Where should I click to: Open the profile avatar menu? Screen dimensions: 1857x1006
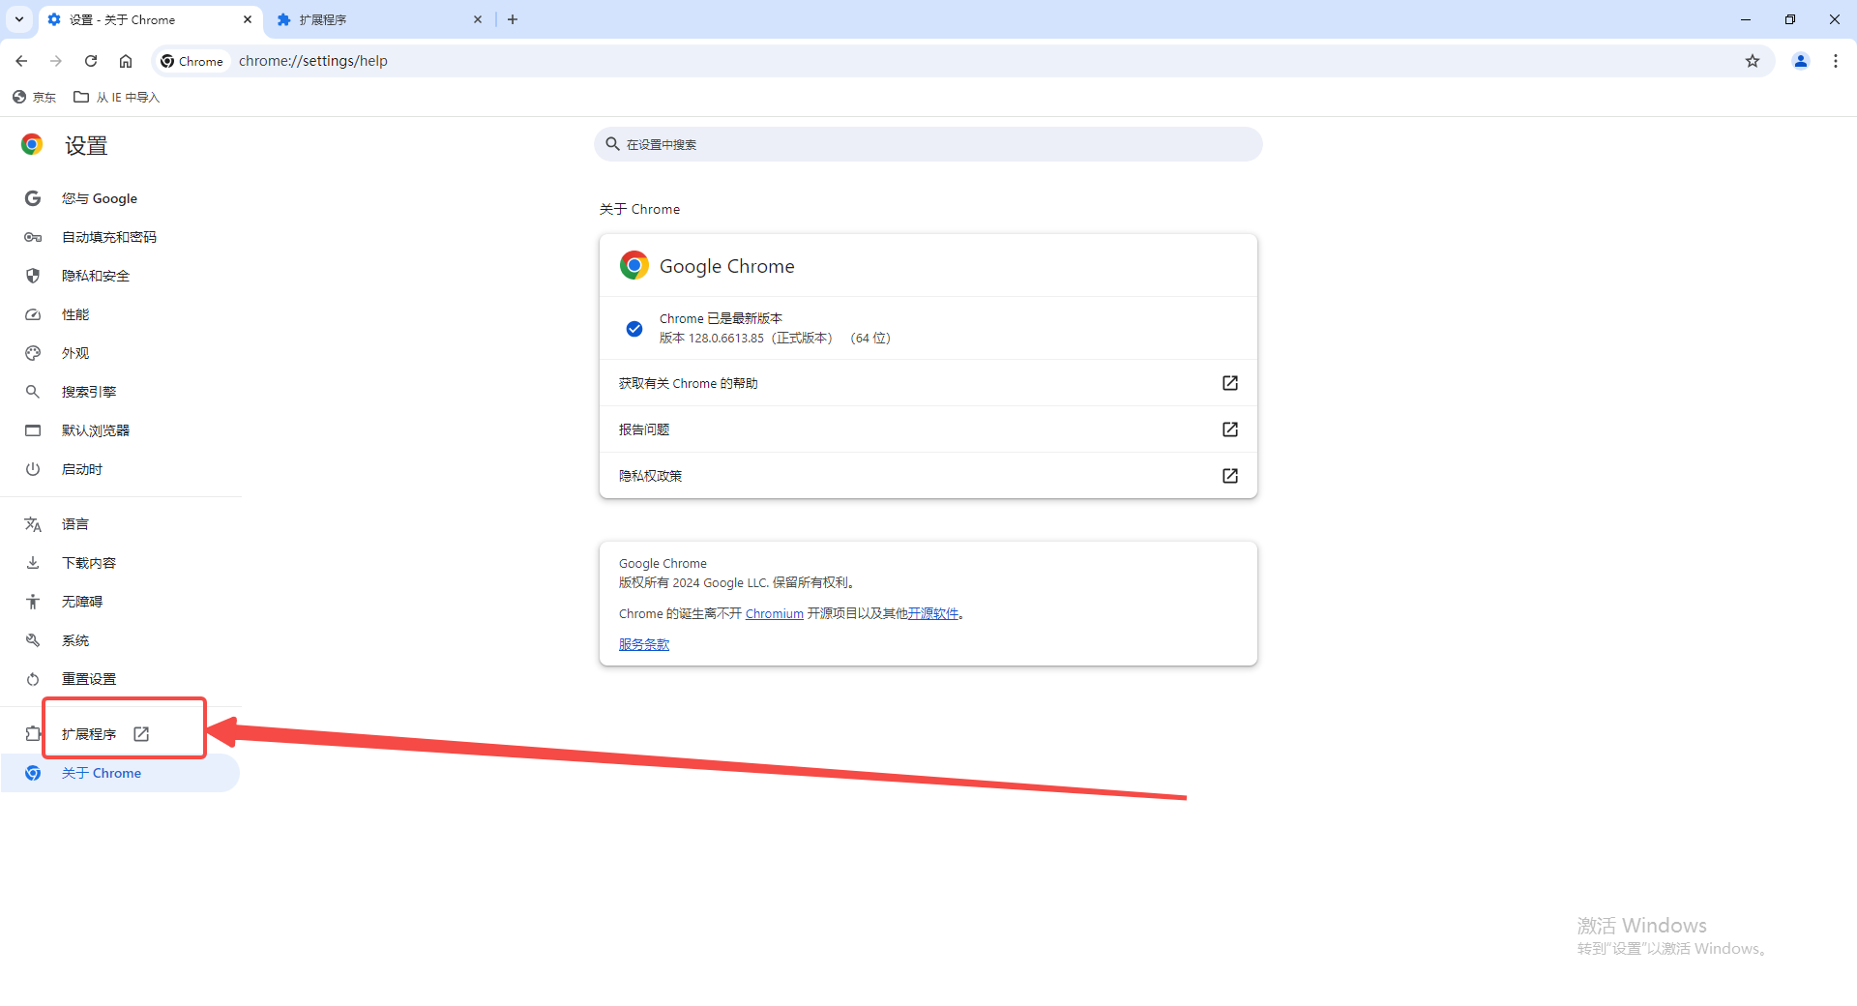click(x=1801, y=61)
